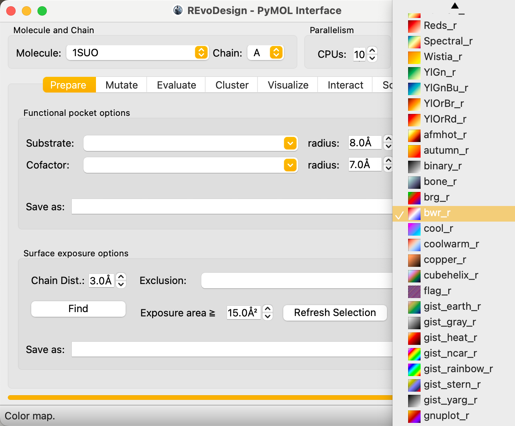Click the cool_r gradient icon
The image size is (515, 426).
[x=414, y=229]
